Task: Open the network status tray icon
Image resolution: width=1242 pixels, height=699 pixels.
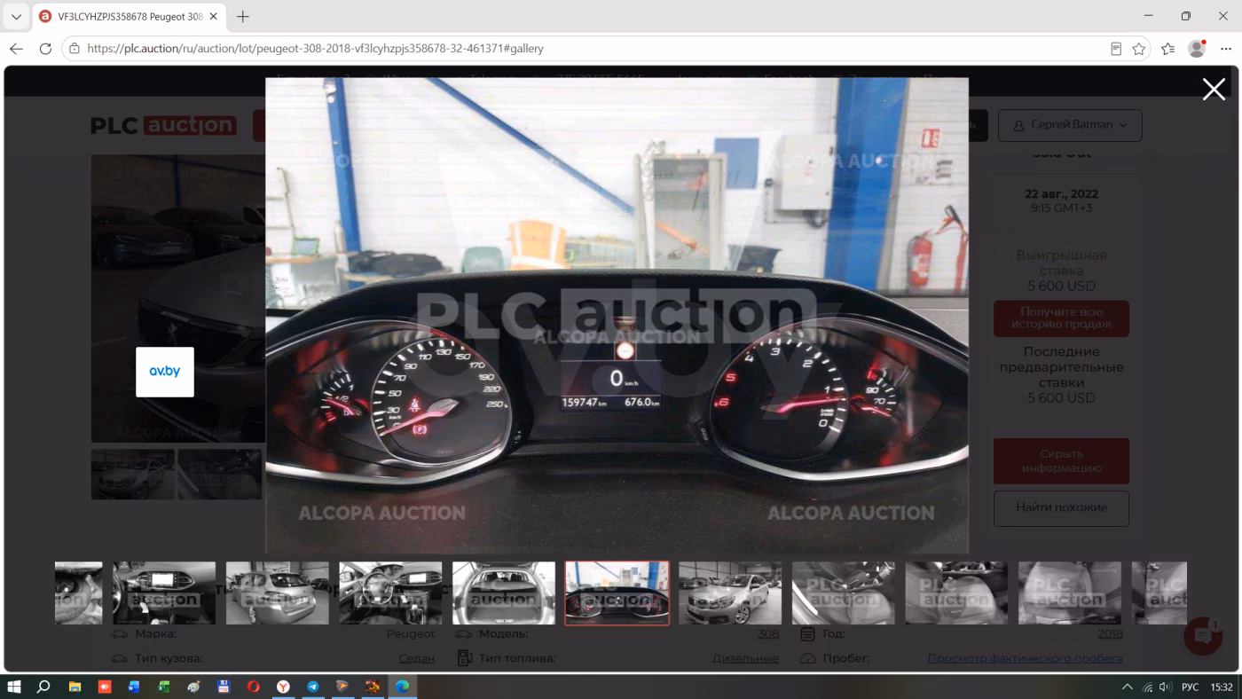Action: pos(1148,687)
